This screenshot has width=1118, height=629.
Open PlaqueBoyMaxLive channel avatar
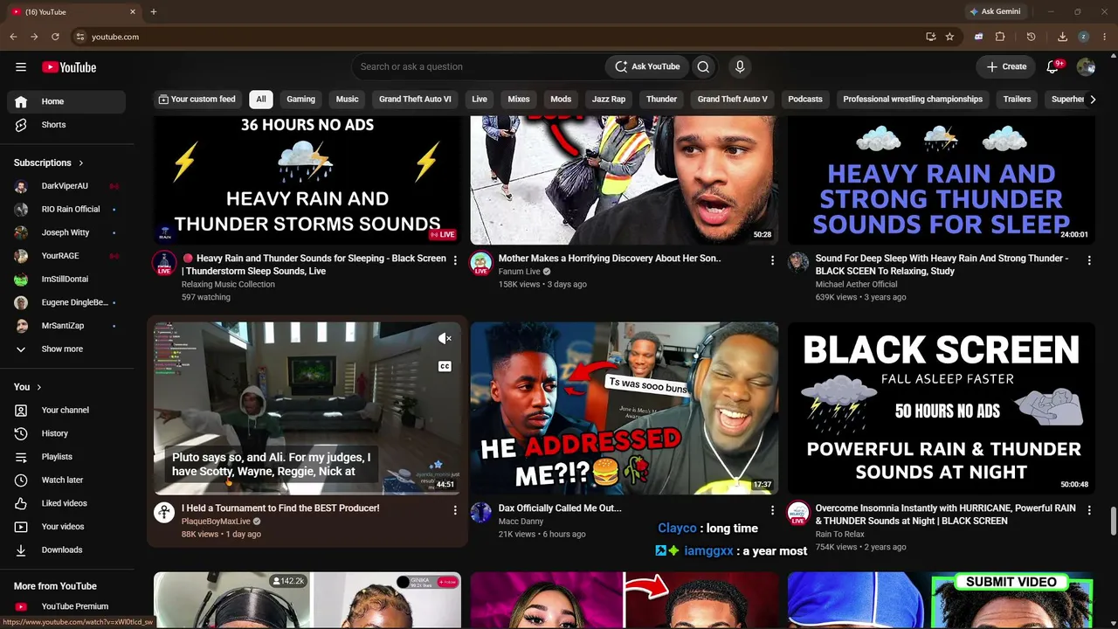pyautogui.click(x=164, y=513)
